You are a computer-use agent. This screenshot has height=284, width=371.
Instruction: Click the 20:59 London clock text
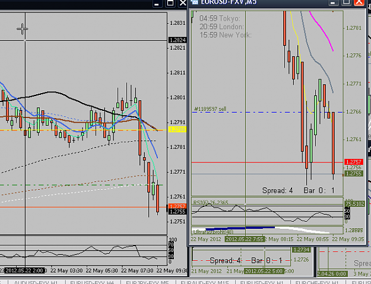point(221,27)
